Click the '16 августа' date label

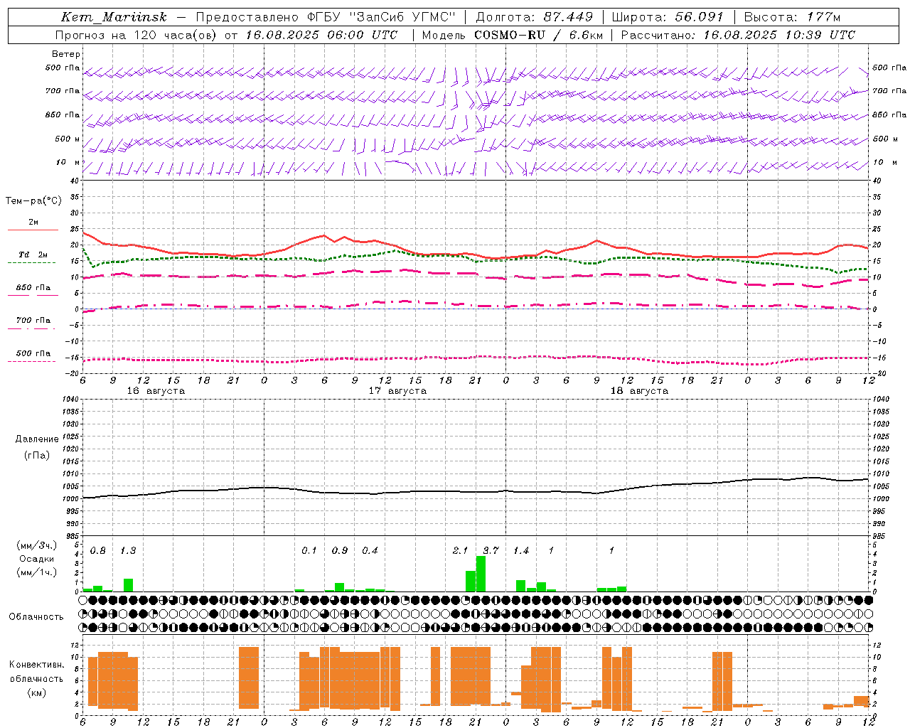(156, 391)
